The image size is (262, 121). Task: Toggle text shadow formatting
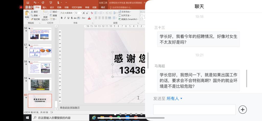point(72,18)
